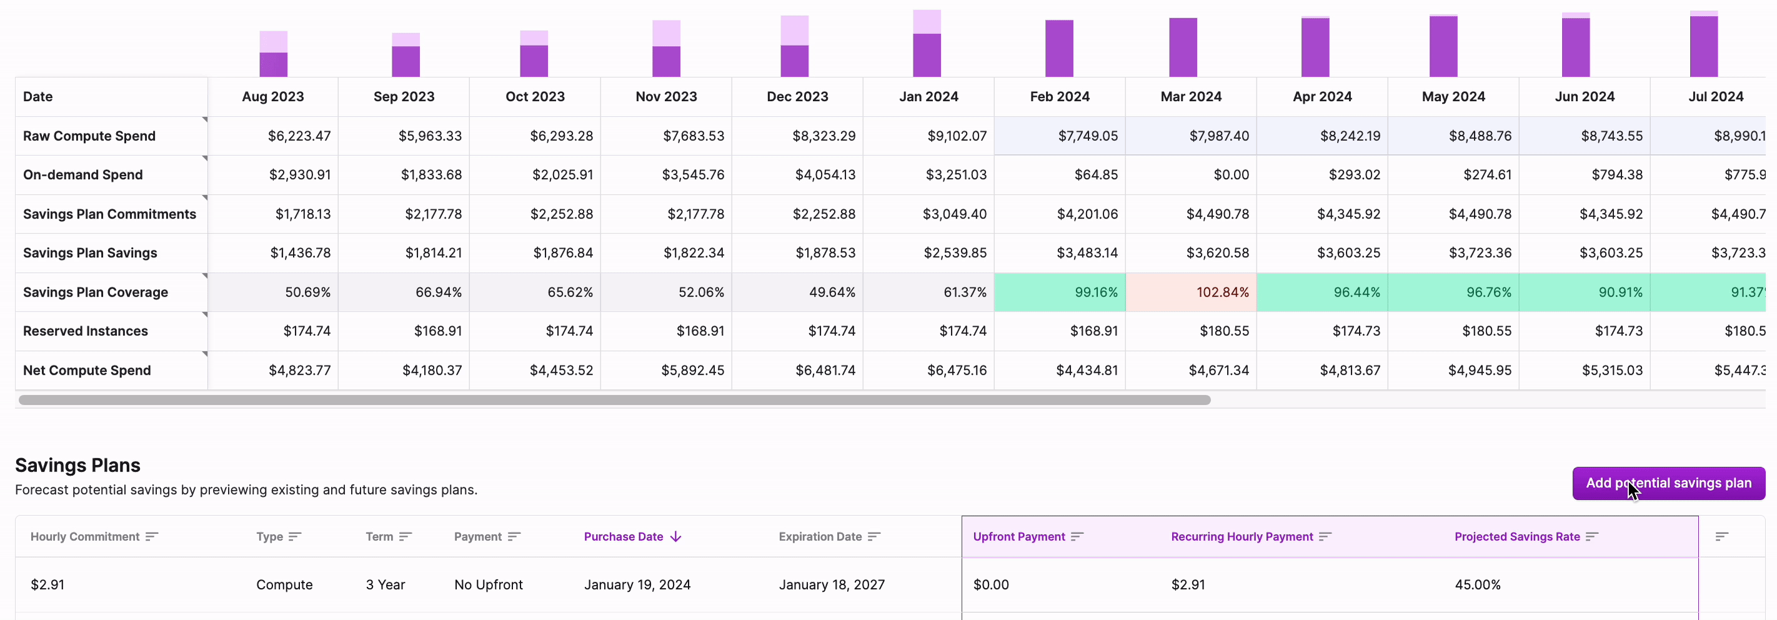Toggle Purchase Date sort arrow
This screenshot has width=1777, height=620.
pos(676,536)
